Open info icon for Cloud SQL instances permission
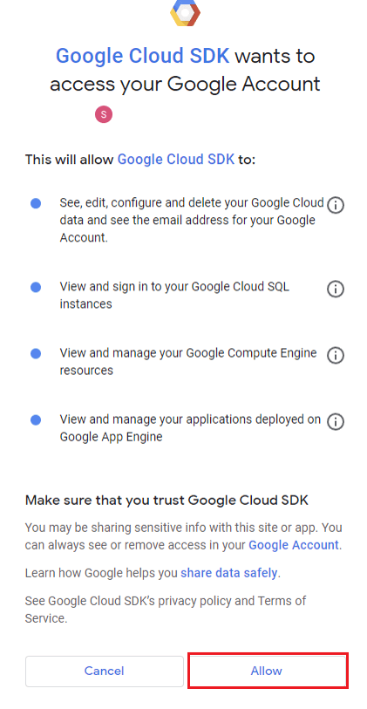 pos(336,289)
